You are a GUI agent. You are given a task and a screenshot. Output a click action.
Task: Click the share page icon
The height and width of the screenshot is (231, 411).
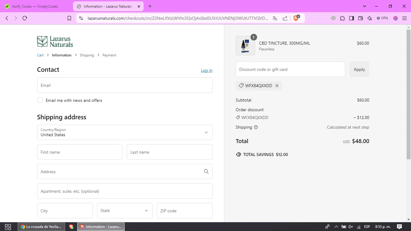pos(285,18)
